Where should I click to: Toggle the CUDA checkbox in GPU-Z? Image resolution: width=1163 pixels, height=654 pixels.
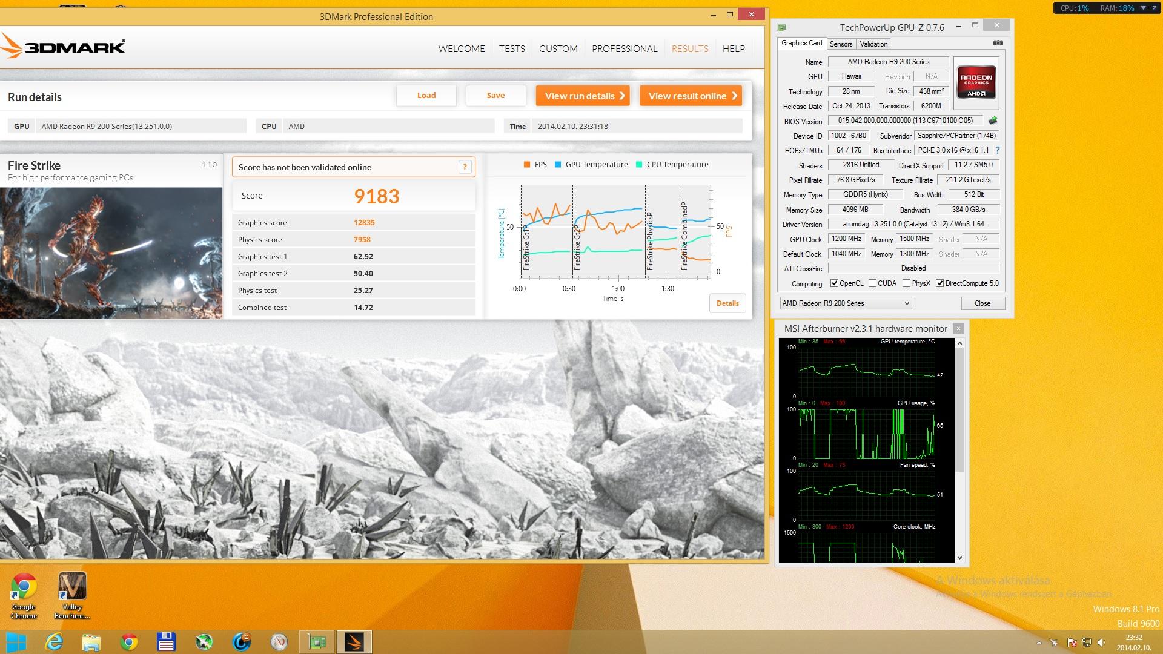[872, 283]
